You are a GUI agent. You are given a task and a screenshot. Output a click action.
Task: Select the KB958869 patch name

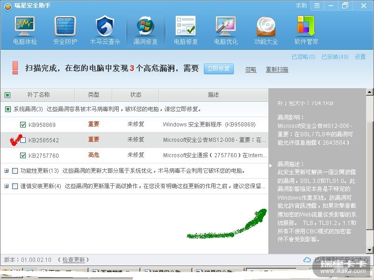42,125
